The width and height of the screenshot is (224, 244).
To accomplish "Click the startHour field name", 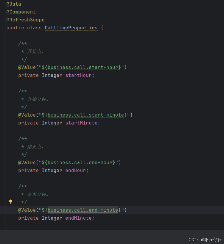I will (78, 75).
